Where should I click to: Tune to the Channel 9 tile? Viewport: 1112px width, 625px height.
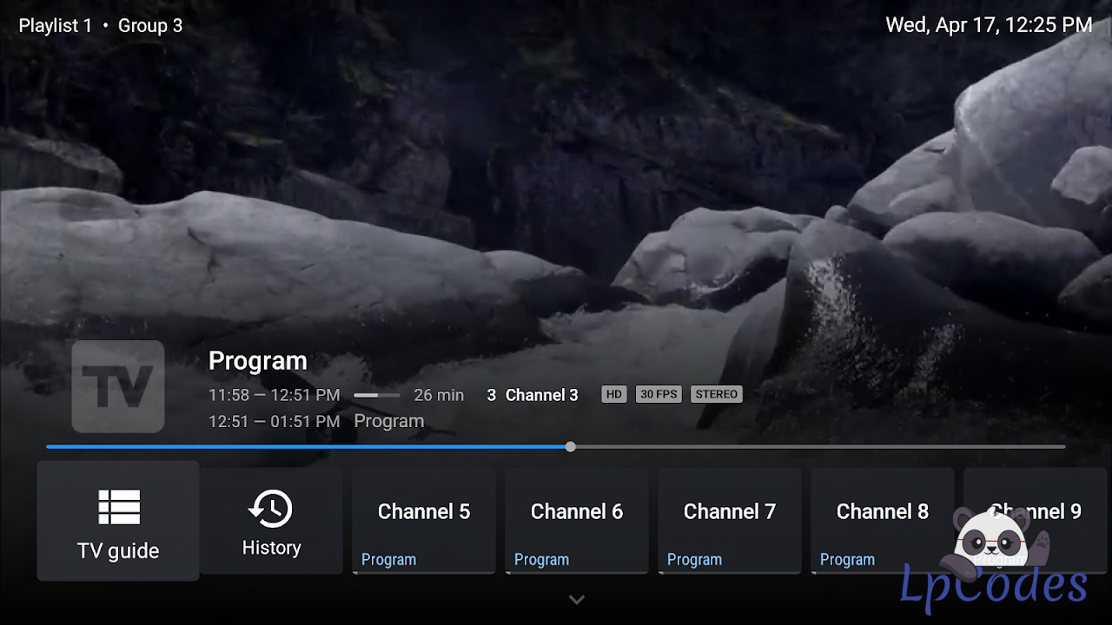pos(1036,512)
